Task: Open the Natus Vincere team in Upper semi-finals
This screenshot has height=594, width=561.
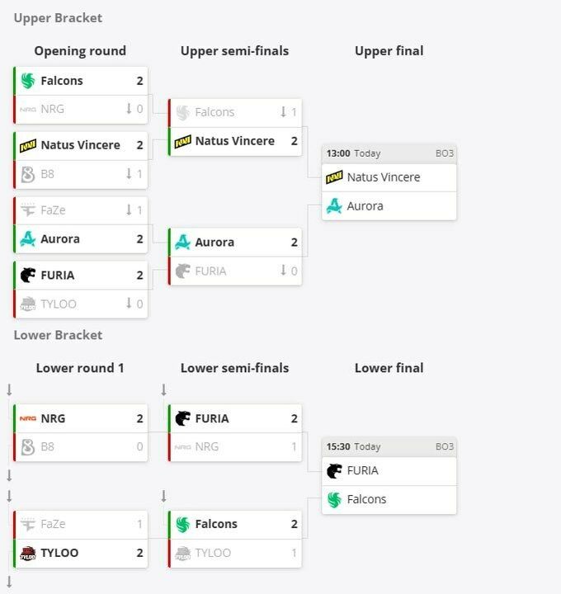Action: click(x=235, y=141)
